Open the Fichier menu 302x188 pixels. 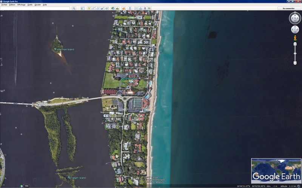pos(4,5)
